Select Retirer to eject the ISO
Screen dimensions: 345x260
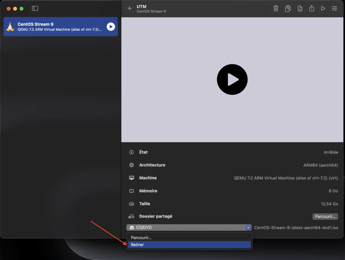[x=189, y=244]
